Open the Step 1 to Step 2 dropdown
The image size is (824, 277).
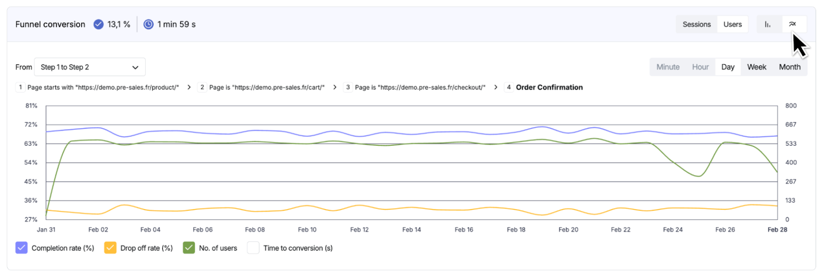(90, 67)
